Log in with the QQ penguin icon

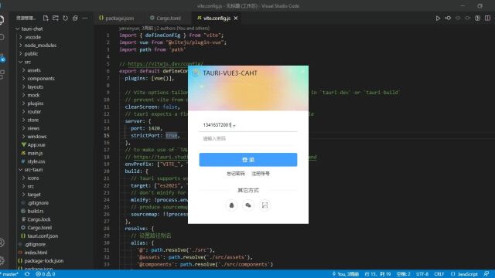coord(231,205)
